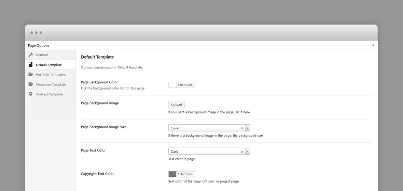Click the map pin icon beside Contact Template
Viewport: 403px width, 191px height.
coord(31,94)
